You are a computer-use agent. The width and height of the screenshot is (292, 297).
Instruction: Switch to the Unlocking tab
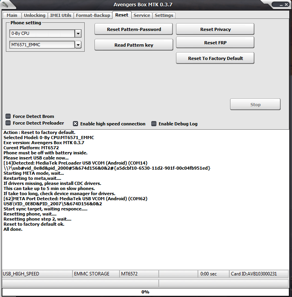pos(34,15)
